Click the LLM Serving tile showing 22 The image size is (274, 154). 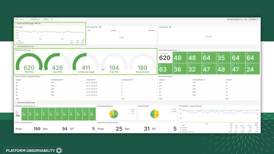click(x=52, y=114)
